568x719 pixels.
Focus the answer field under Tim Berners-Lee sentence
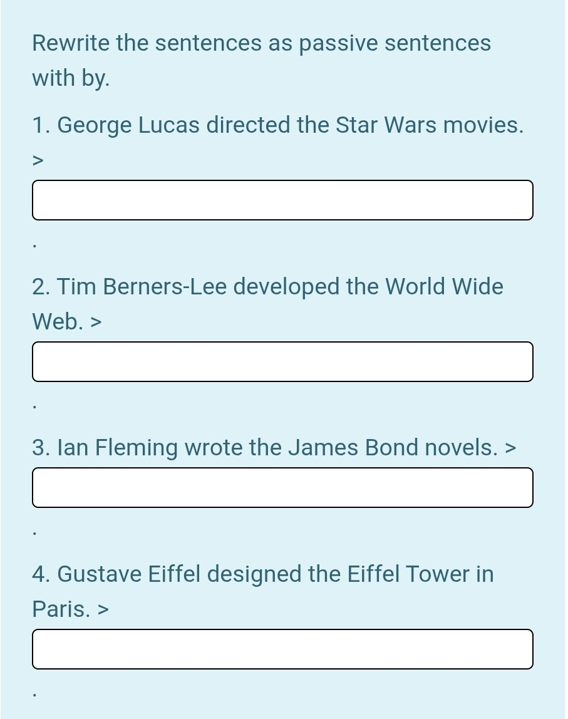click(x=282, y=361)
